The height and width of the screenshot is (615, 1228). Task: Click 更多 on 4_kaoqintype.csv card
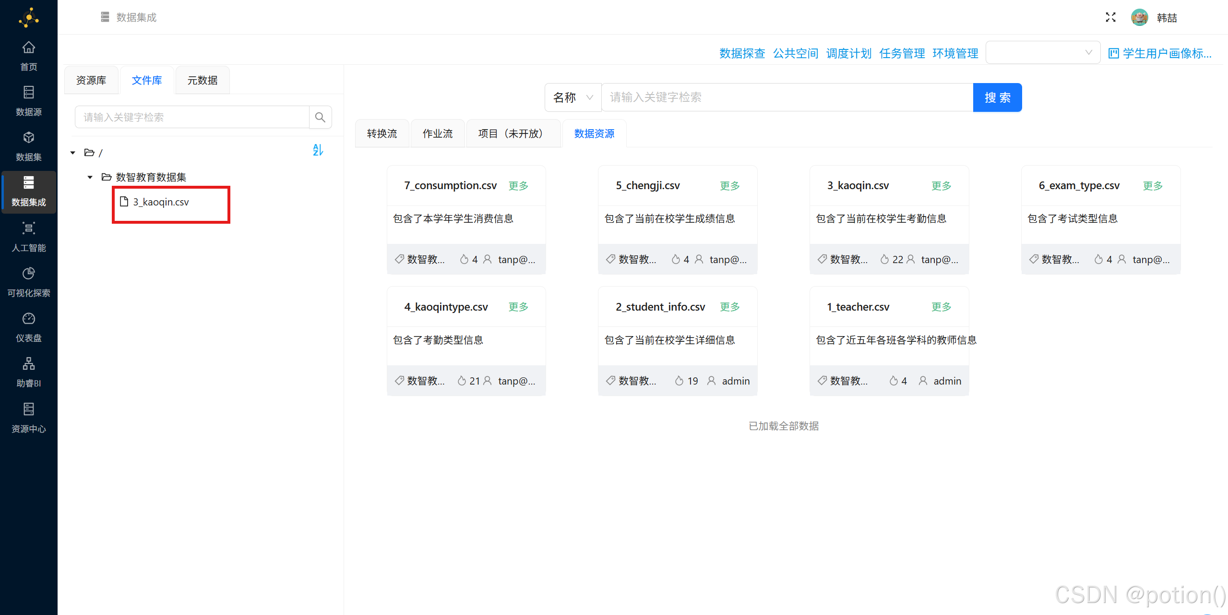click(x=519, y=307)
